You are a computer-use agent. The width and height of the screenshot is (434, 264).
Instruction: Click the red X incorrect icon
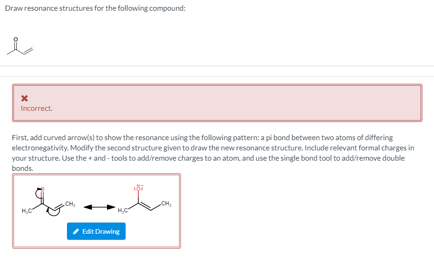point(24,98)
